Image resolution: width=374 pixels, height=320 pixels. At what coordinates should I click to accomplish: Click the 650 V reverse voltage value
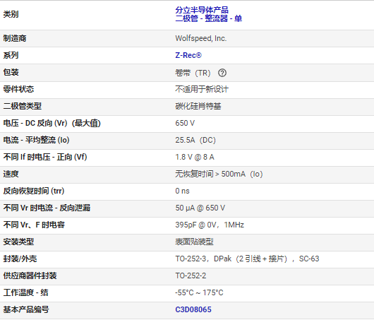point(185,123)
